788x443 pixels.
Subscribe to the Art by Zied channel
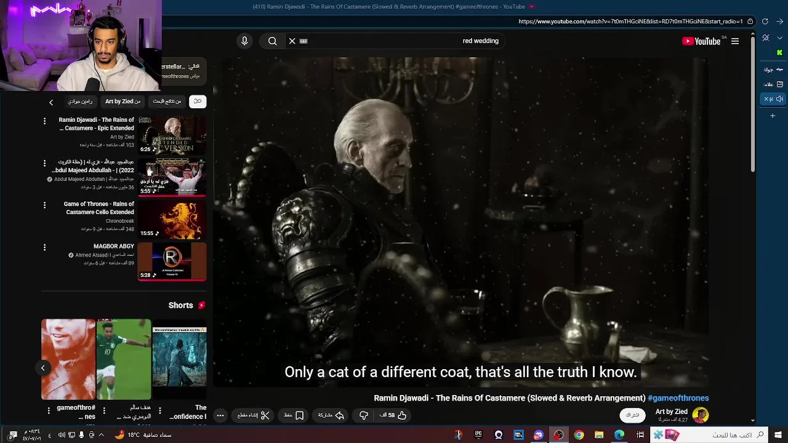(x=632, y=415)
